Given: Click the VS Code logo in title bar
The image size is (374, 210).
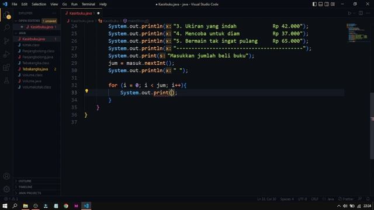Looking at the screenshot, I should [5, 4].
